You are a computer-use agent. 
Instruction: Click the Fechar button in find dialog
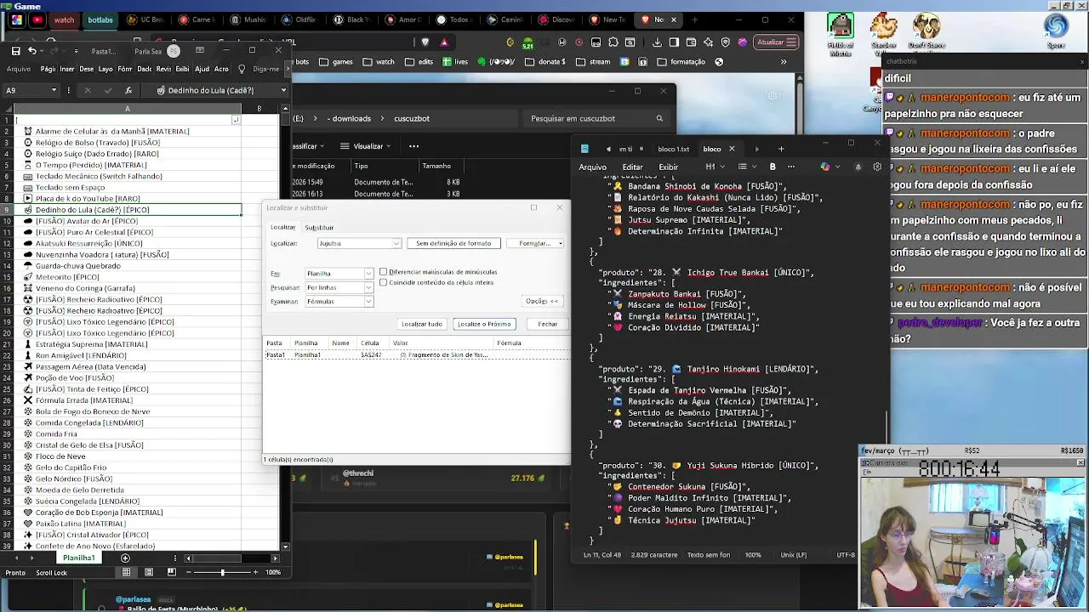547,324
